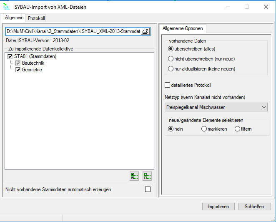The image size is (276, 222).
Task: Open the Netztyp dropdown list
Action: point(216,108)
